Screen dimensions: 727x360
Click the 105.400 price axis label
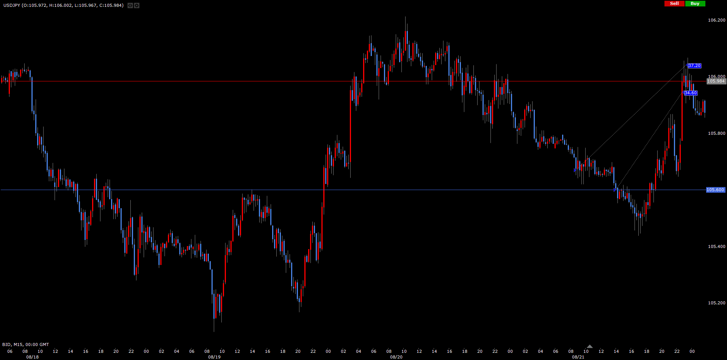tap(716, 246)
